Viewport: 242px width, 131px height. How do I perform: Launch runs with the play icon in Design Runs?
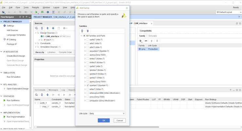[64, 95]
